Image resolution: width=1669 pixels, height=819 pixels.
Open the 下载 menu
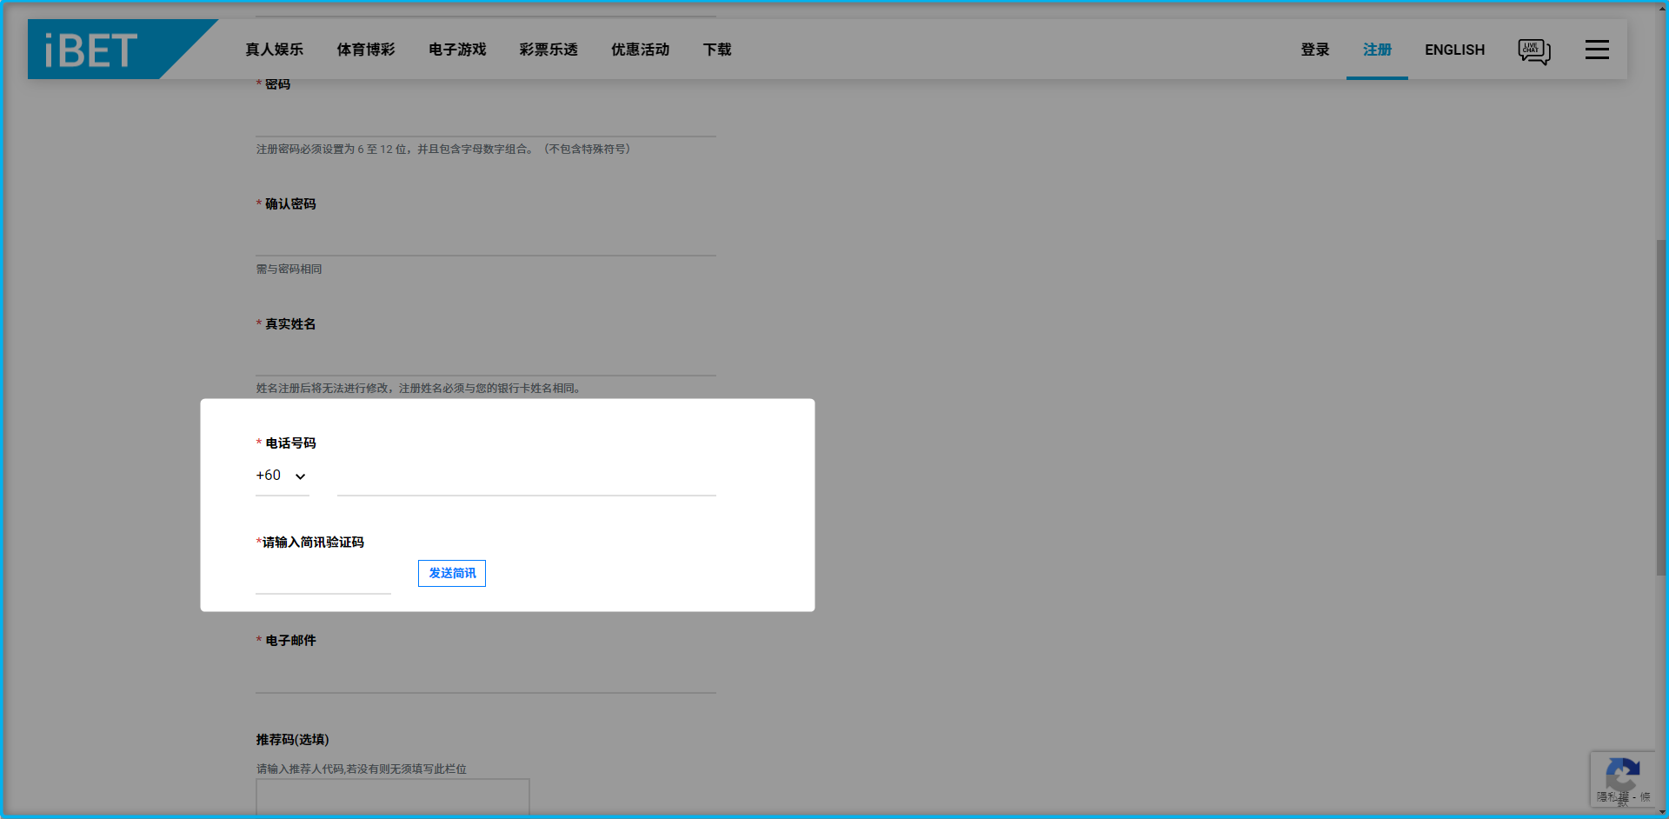716,50
